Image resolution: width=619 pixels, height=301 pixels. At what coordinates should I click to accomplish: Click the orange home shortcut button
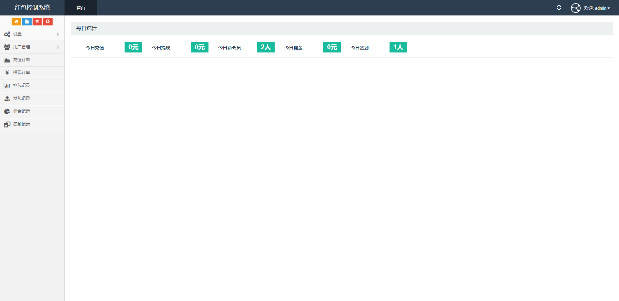(16, 22)
